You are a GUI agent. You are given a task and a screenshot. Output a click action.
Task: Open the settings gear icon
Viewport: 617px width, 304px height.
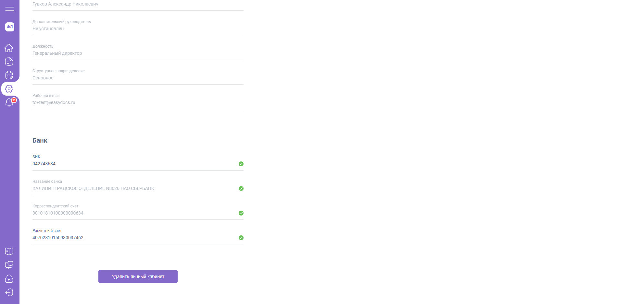click(x=9, y=89)
